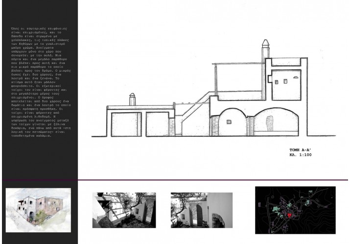Click the black site map with red building

pyautogui.click(x=295, y=210)
